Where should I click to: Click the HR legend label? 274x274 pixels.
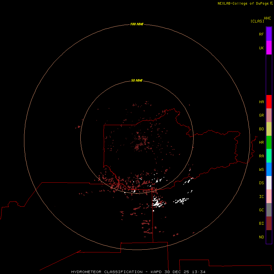click(261, 142)
